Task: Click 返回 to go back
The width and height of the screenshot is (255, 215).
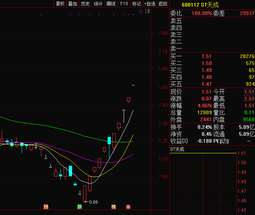Action: point(163,4)
